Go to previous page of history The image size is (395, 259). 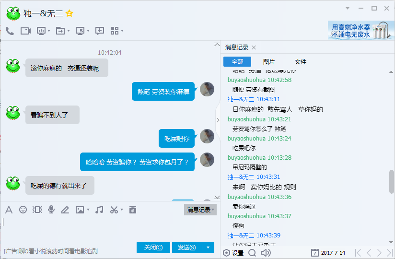pyautogui.click(x=369, y=252)
